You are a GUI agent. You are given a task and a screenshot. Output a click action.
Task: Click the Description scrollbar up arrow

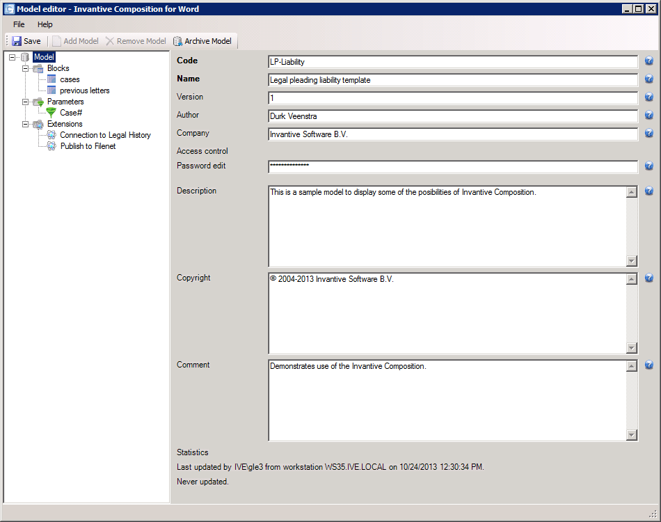coord(632,192)
